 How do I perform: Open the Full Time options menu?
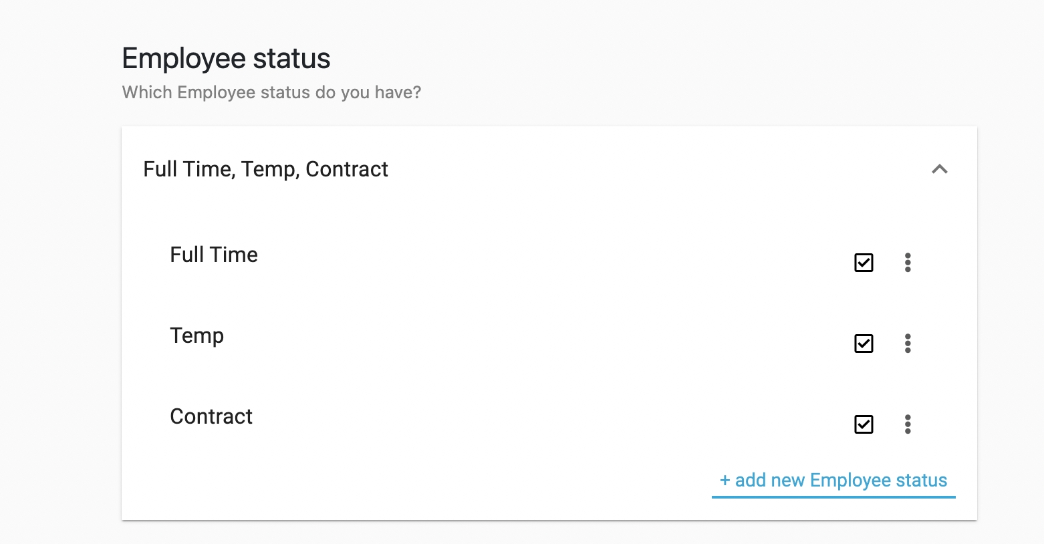tap(908, 263)
